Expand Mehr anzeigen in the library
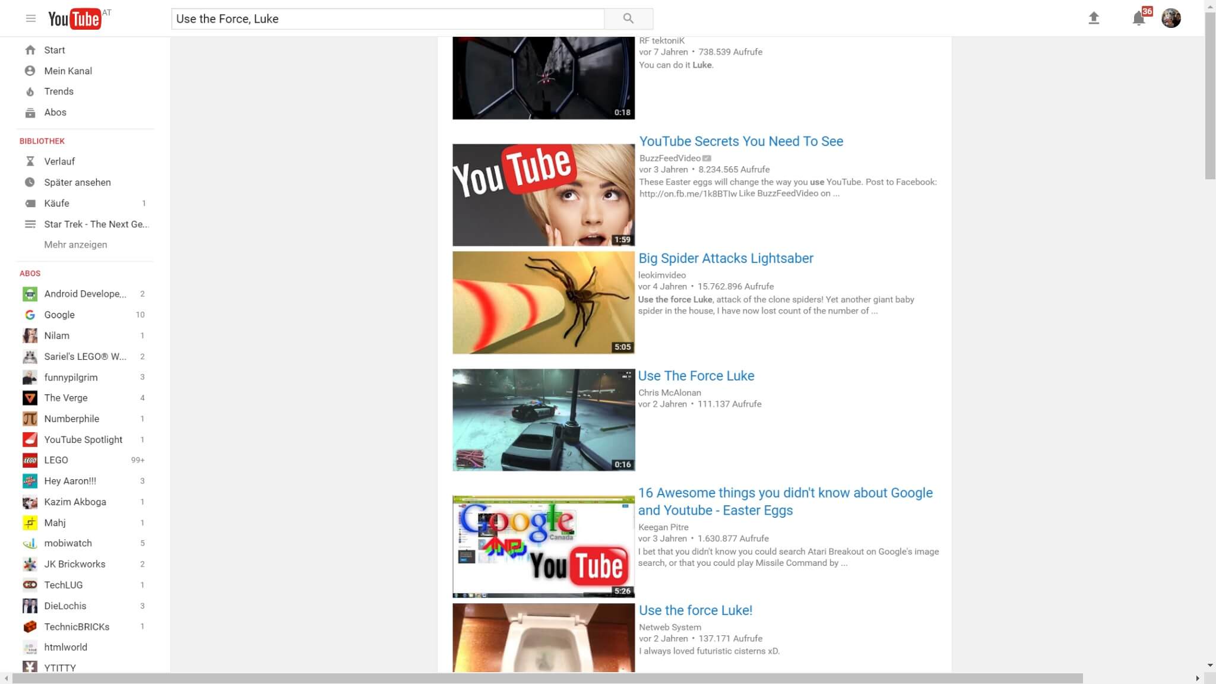 tap(75, 245)
